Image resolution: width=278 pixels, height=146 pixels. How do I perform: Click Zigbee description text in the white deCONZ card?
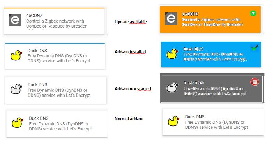(57, 23)
